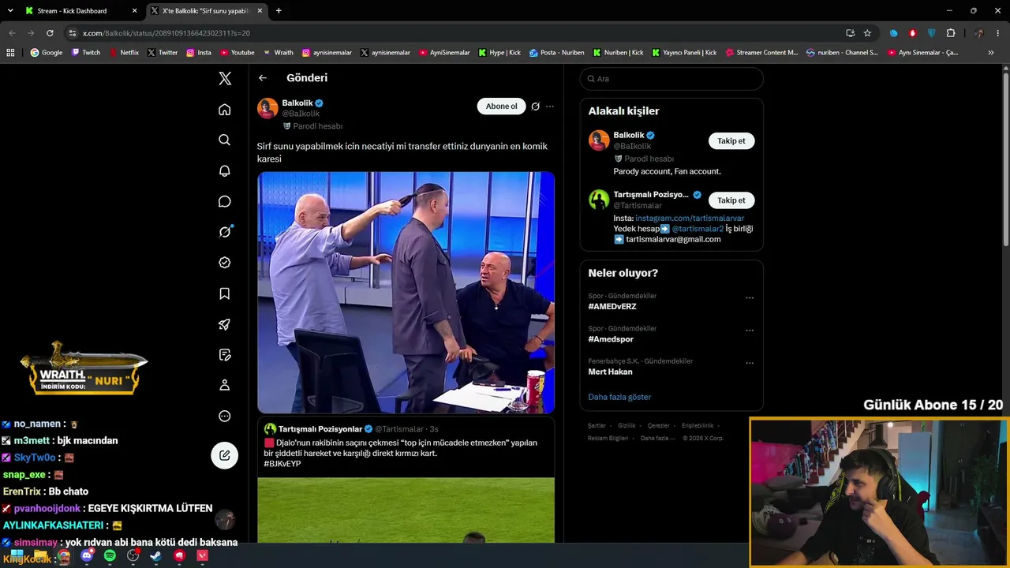Open Grok from the X sidebar

225,232
